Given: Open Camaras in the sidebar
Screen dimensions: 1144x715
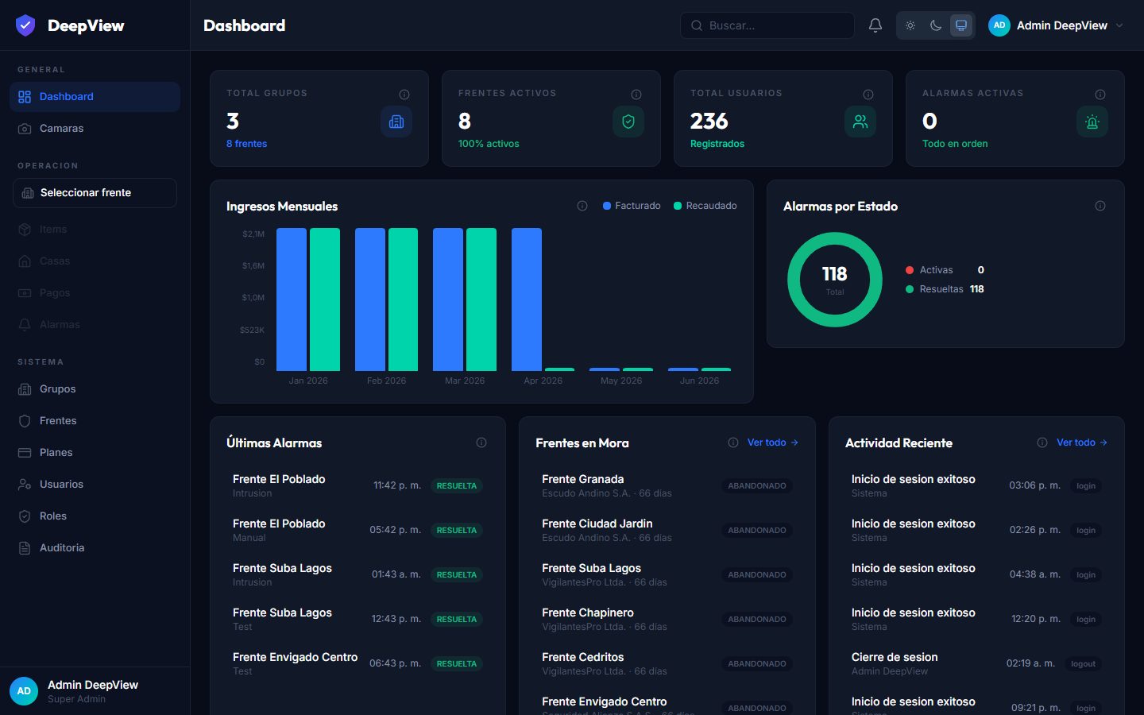Looking at the screenshot, I should point(95,129).
